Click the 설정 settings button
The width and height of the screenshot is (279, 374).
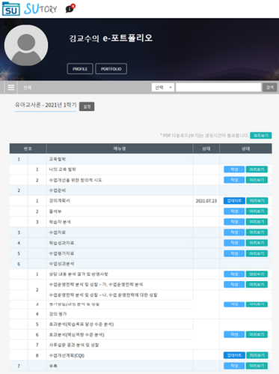tap(87, 106)
